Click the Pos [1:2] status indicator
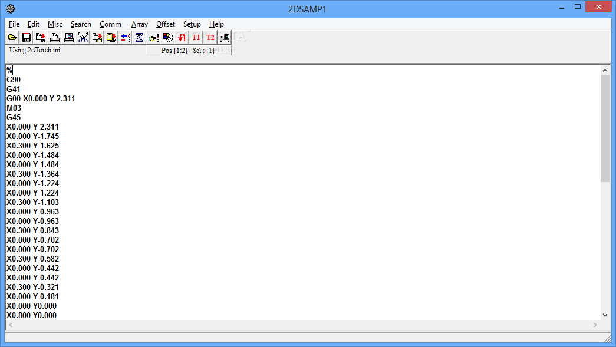616x347 pixels. click(174, 51)
